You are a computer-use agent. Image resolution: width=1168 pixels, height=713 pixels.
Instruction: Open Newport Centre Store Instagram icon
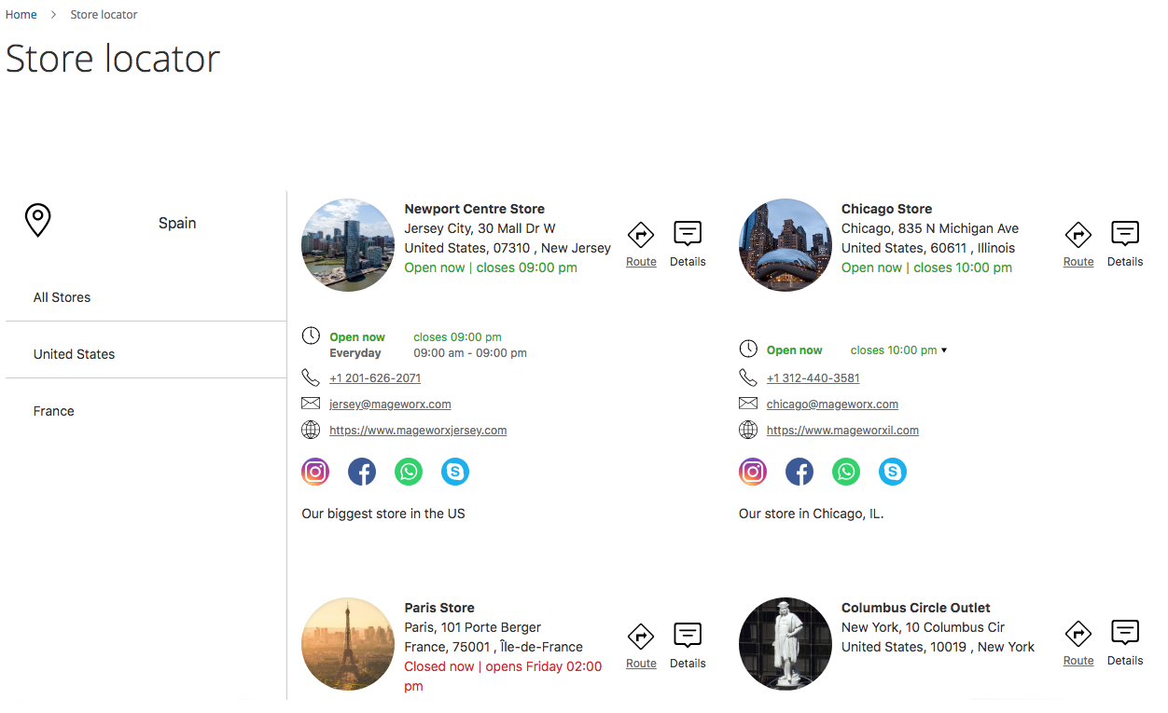pos(315,472)
